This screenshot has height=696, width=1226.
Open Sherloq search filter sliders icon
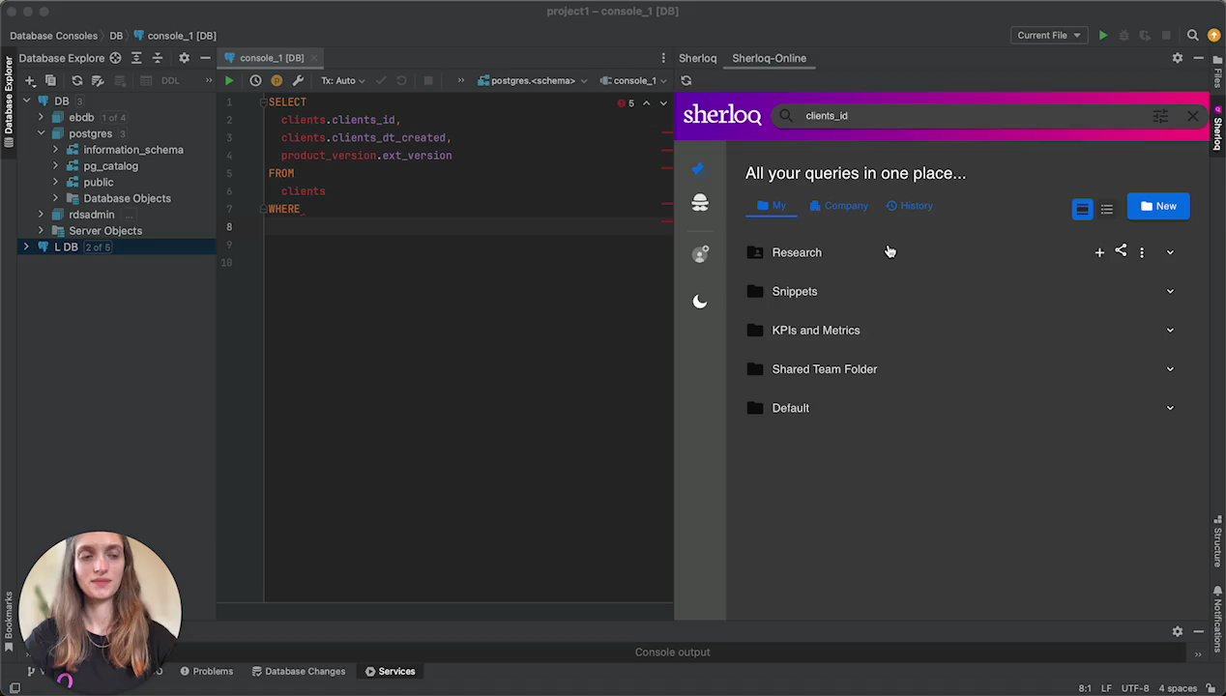pos(1160,116)
